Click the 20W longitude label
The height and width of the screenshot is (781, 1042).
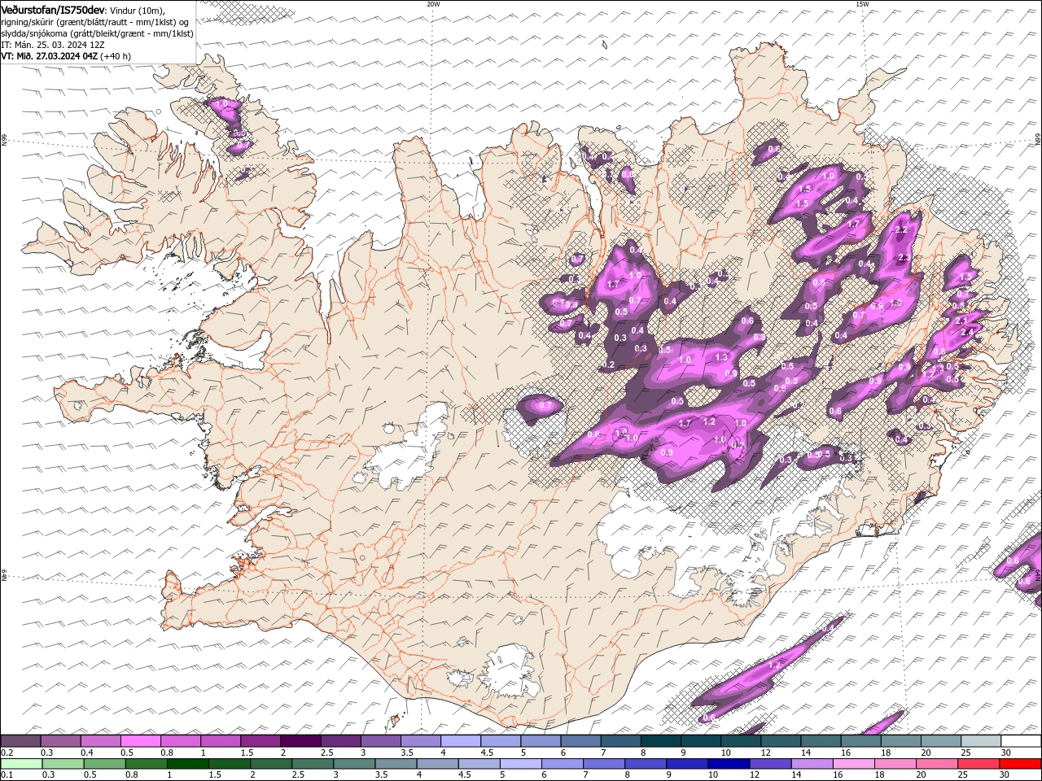point(433,4)
